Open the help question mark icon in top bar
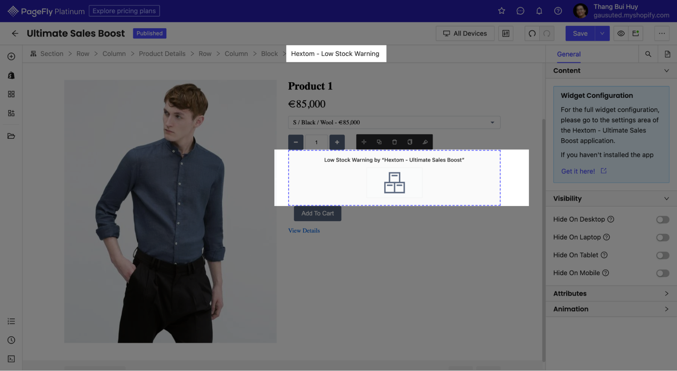The image size is (677, 371). coord(558,11)
